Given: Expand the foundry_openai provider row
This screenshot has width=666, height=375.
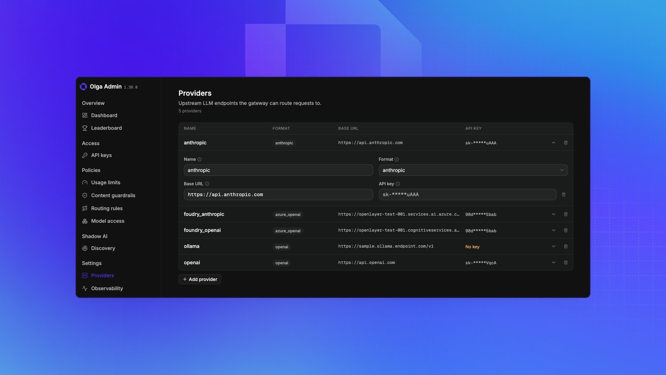Looking at the screenshot, I should click(x=554, y=230).
